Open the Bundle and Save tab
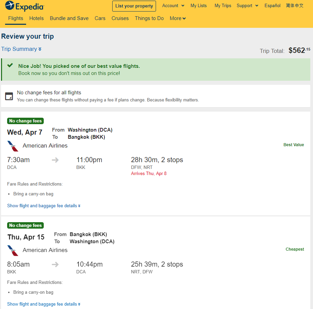The image size is (313, 309). pyautogui.click(x=69, y=18)
